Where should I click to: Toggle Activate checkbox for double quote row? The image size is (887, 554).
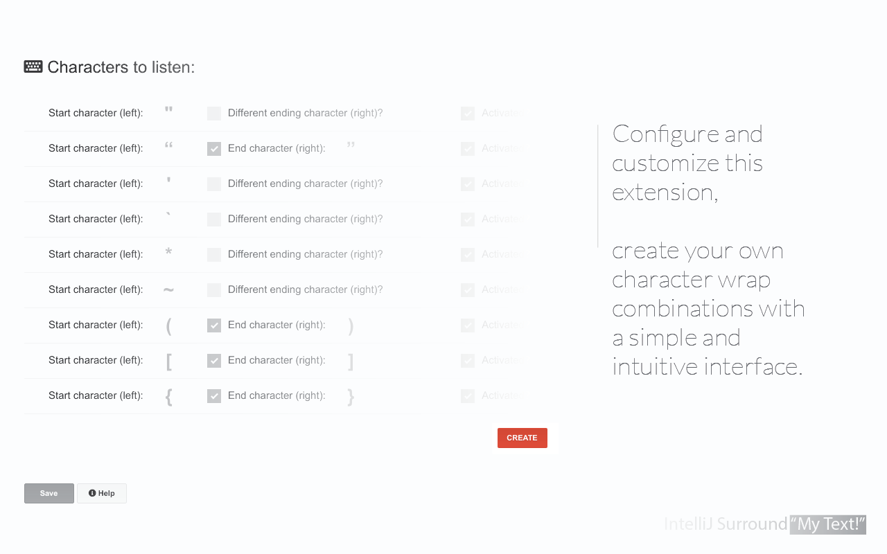click(x=468, y=114)
